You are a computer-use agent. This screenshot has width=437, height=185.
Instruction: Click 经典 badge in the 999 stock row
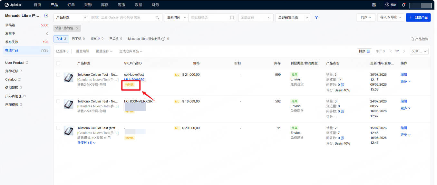(x=294, y=74)
